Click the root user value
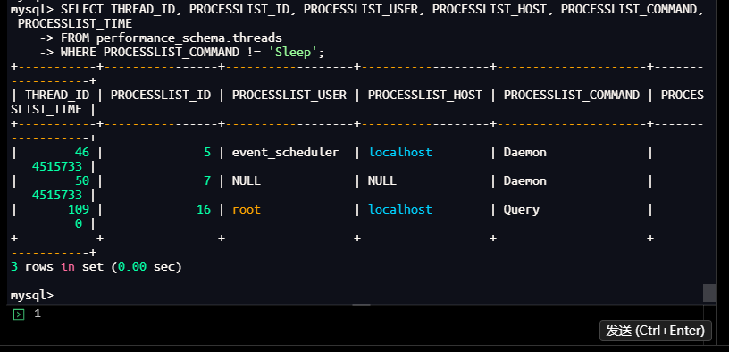This screenshot has width=729, height=352. [247, 210]
